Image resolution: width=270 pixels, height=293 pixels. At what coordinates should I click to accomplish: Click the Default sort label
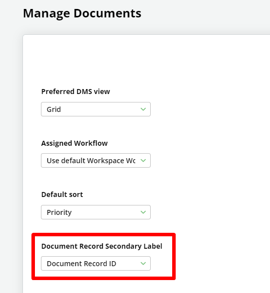[x=62, y=195]
